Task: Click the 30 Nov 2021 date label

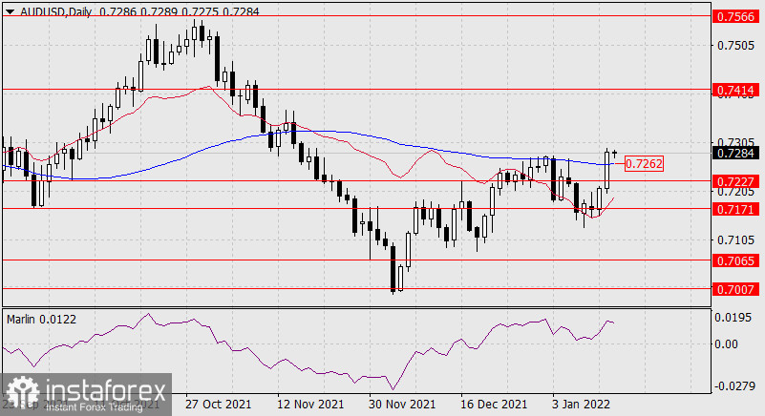Action: [x=402, y=406]
